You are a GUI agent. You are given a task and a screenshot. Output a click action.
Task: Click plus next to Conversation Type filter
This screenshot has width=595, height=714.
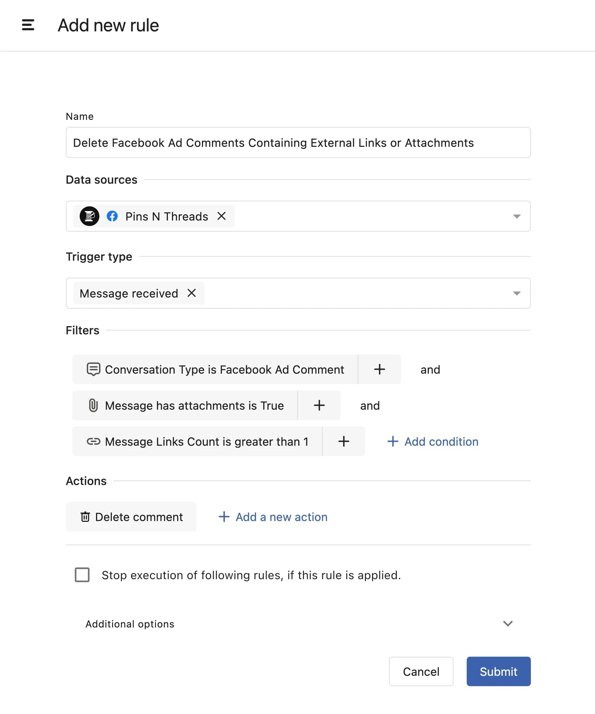(379, 369)
